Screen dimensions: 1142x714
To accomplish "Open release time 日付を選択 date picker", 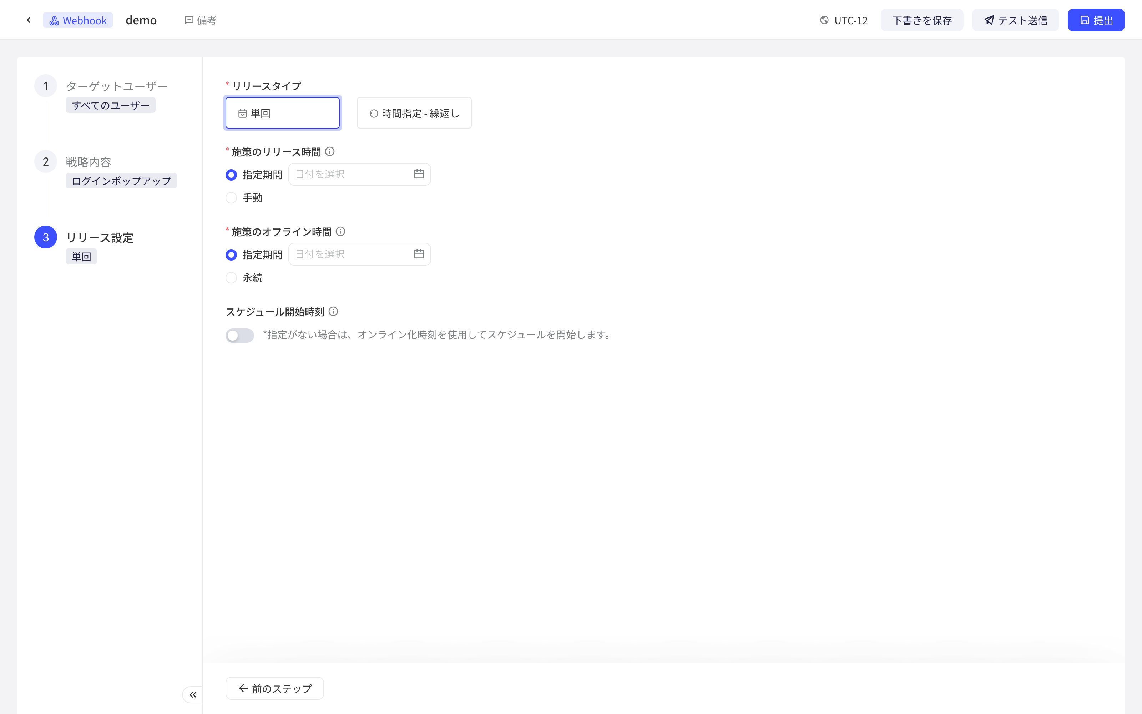I will [x=360, y=174].
